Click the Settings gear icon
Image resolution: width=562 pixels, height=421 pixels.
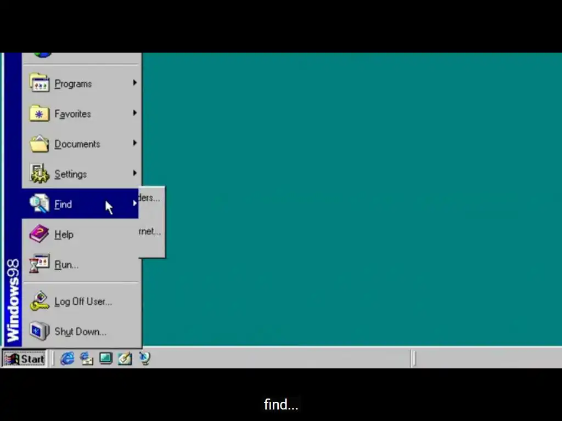tap(40, 174)
